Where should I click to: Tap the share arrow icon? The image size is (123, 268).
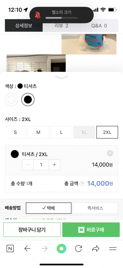click(96, 248)
